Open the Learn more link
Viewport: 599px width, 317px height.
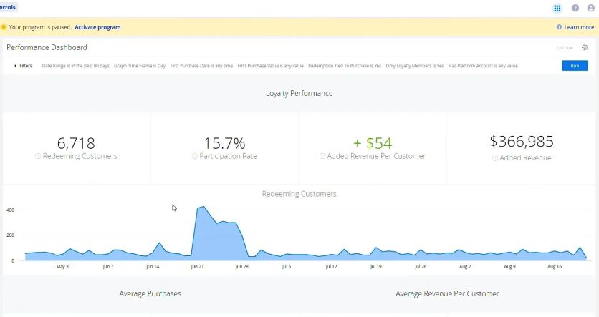click(x=579, y=27)
